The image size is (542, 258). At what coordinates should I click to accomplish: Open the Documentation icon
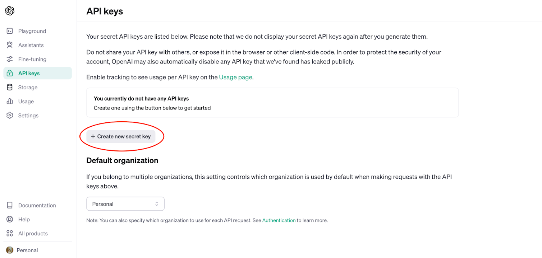(10, 205)
